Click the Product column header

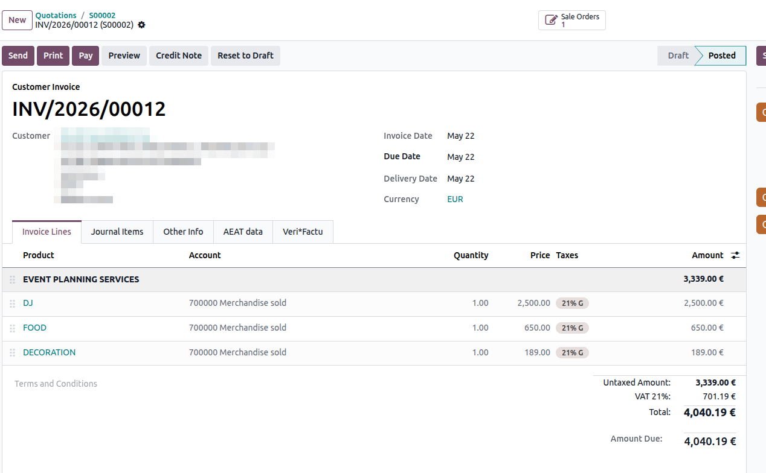click(39, 255)
